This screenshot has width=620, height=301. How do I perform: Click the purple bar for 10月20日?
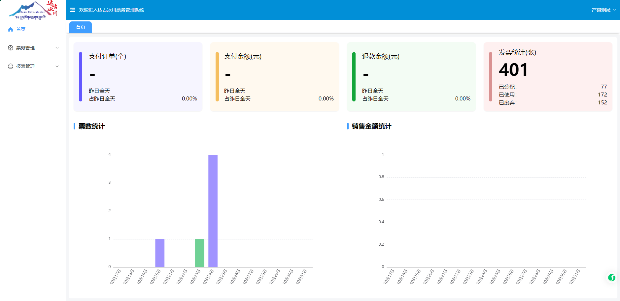tap(160, 253)
